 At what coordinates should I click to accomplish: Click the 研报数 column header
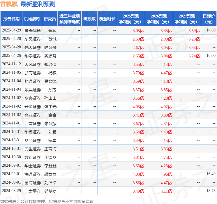(89, 19)
